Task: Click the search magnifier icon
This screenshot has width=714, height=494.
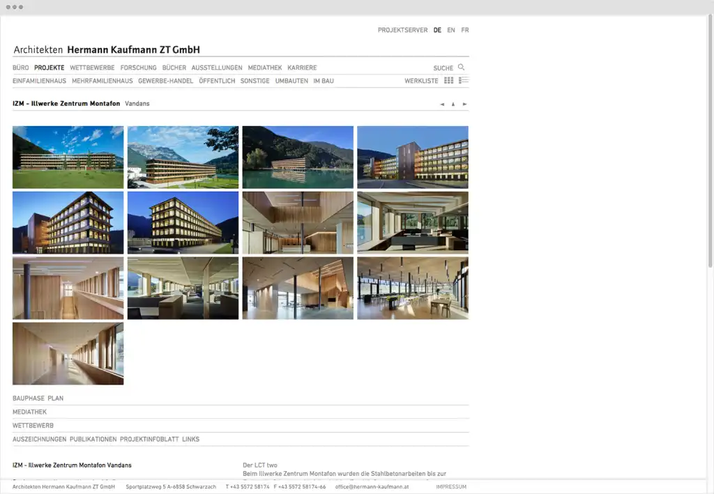Action: (x=461, y=68)
